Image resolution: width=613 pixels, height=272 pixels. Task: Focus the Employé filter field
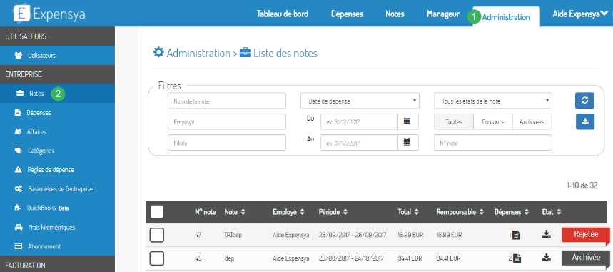(227, 121)
